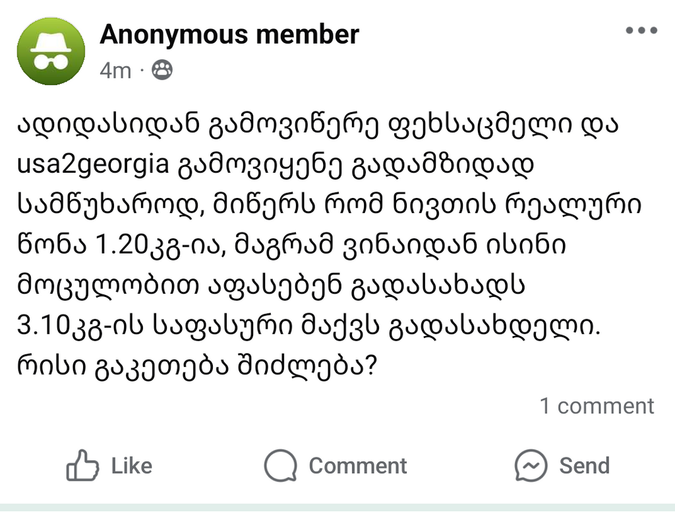Image resolution: width=675 pixels, height=522 pixels.
Task: Click the first word ადიდასიდან
Action: pyautogui.click(x=109, y=124)
